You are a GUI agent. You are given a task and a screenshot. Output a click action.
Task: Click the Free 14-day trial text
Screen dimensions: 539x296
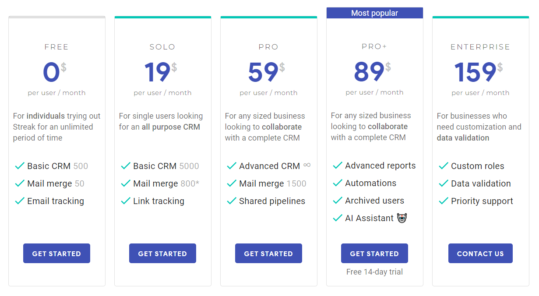[374, 272]
